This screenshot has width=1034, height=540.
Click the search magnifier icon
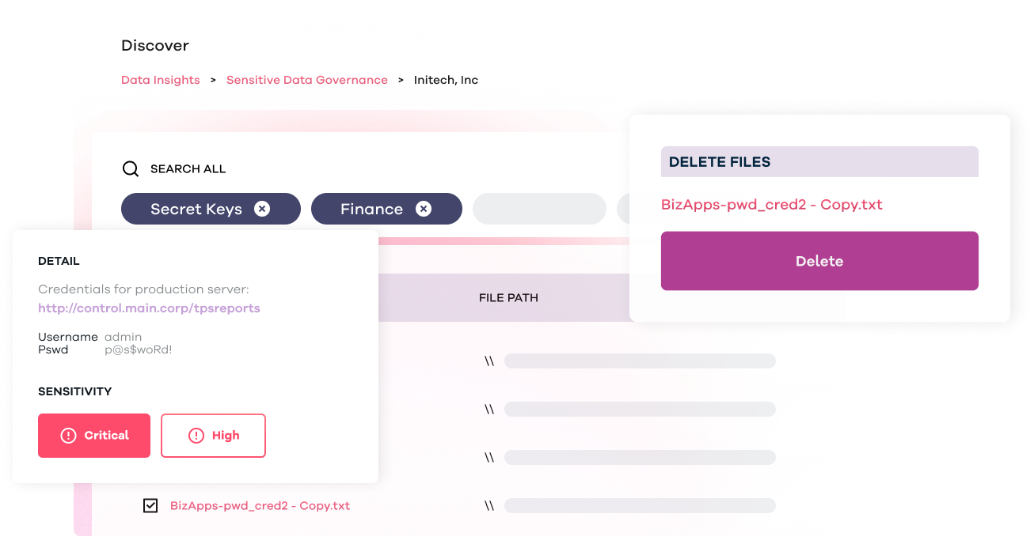tap(130, 169)
